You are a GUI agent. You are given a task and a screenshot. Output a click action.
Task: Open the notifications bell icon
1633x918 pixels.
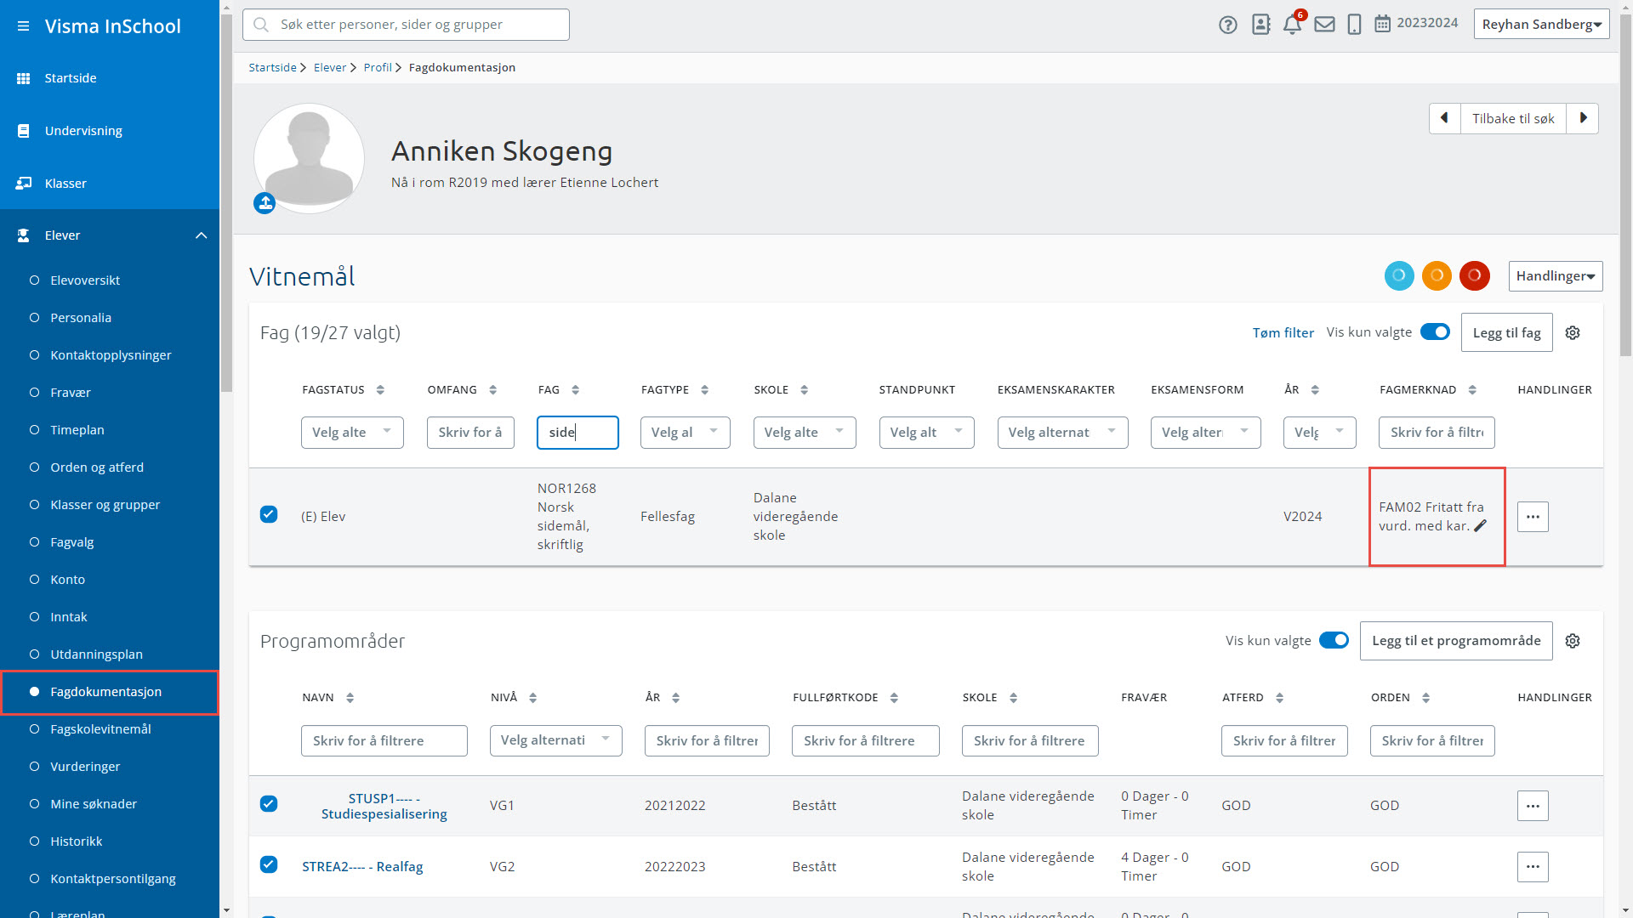point(1292,25)
